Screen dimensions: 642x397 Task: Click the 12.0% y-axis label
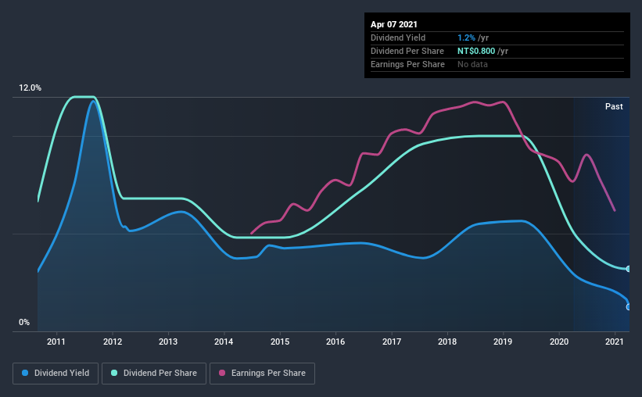(30, 88)
